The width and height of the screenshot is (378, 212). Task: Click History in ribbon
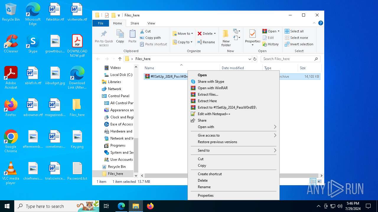coord(271,44)
